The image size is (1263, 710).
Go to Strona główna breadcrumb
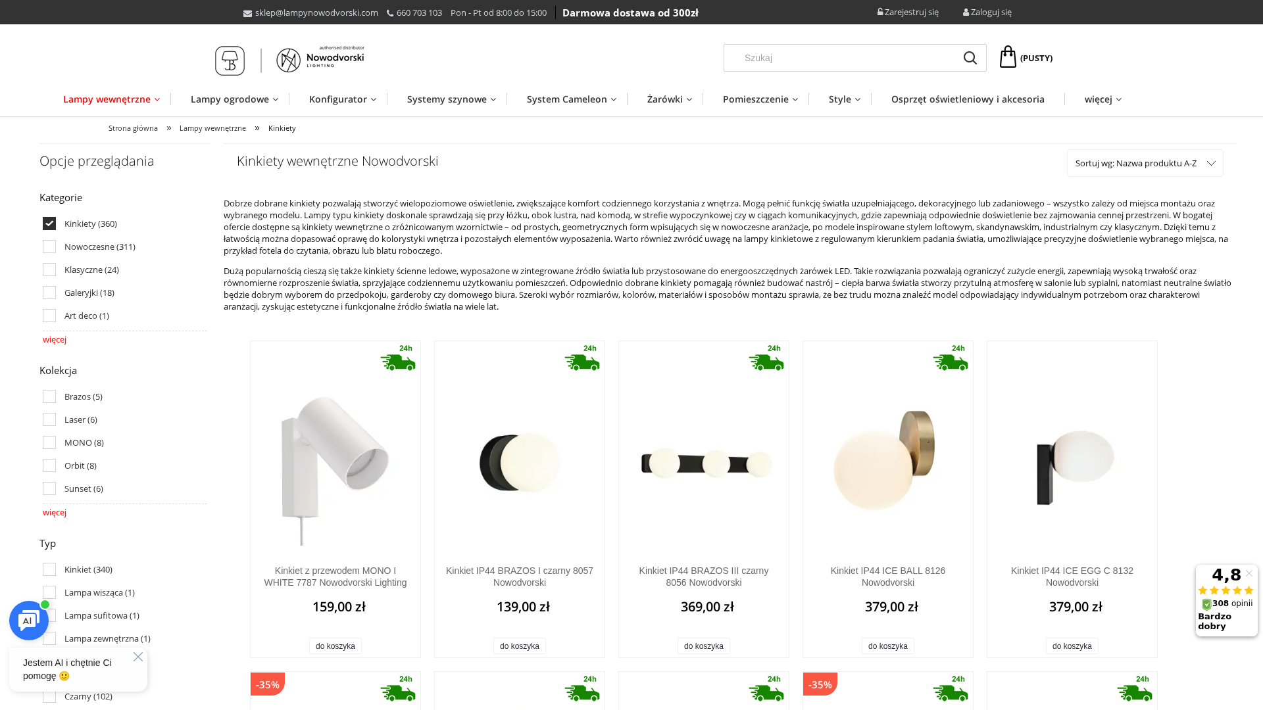tap(133, 128)
